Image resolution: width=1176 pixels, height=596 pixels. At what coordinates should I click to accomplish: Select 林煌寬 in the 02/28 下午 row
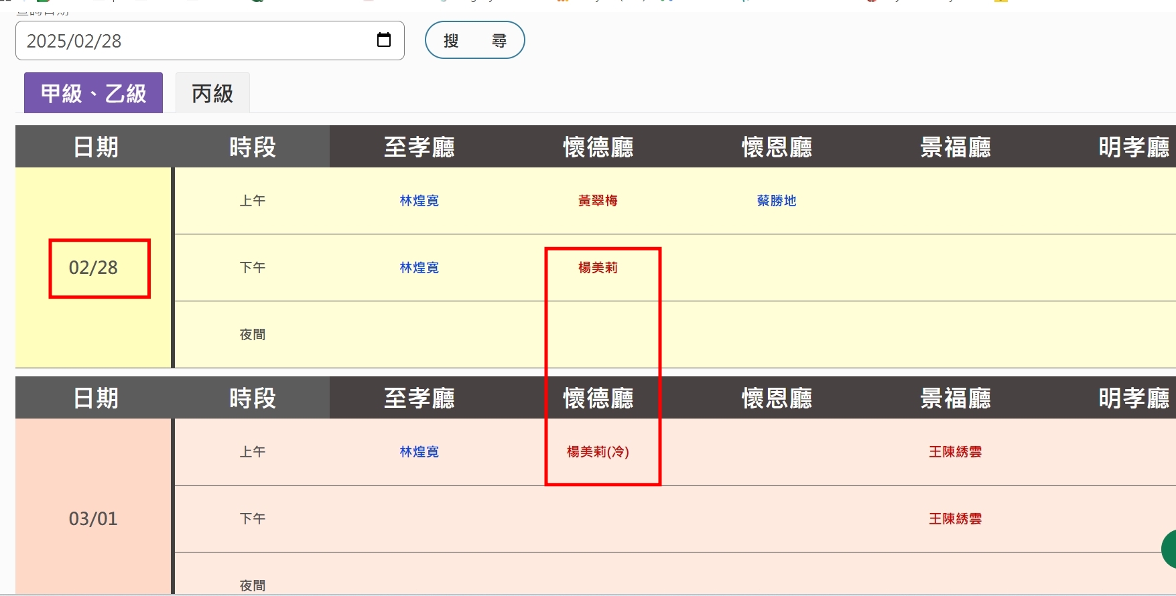coord(419,268)
